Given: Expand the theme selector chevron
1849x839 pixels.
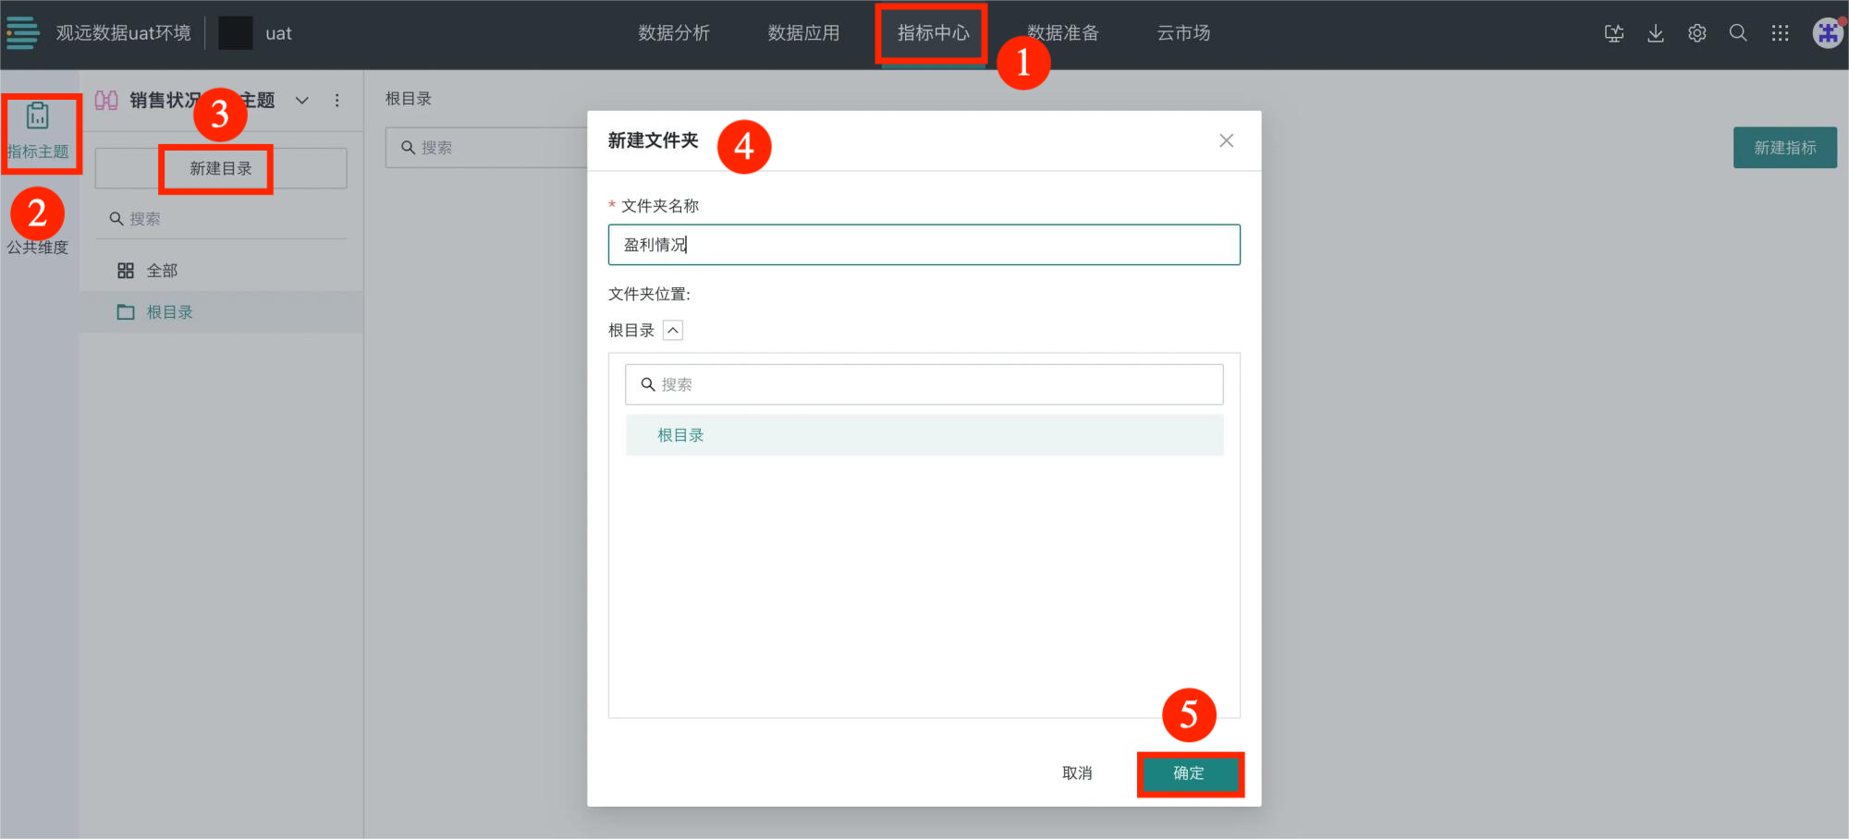Looking at the screenshot, I should (302, 101).
